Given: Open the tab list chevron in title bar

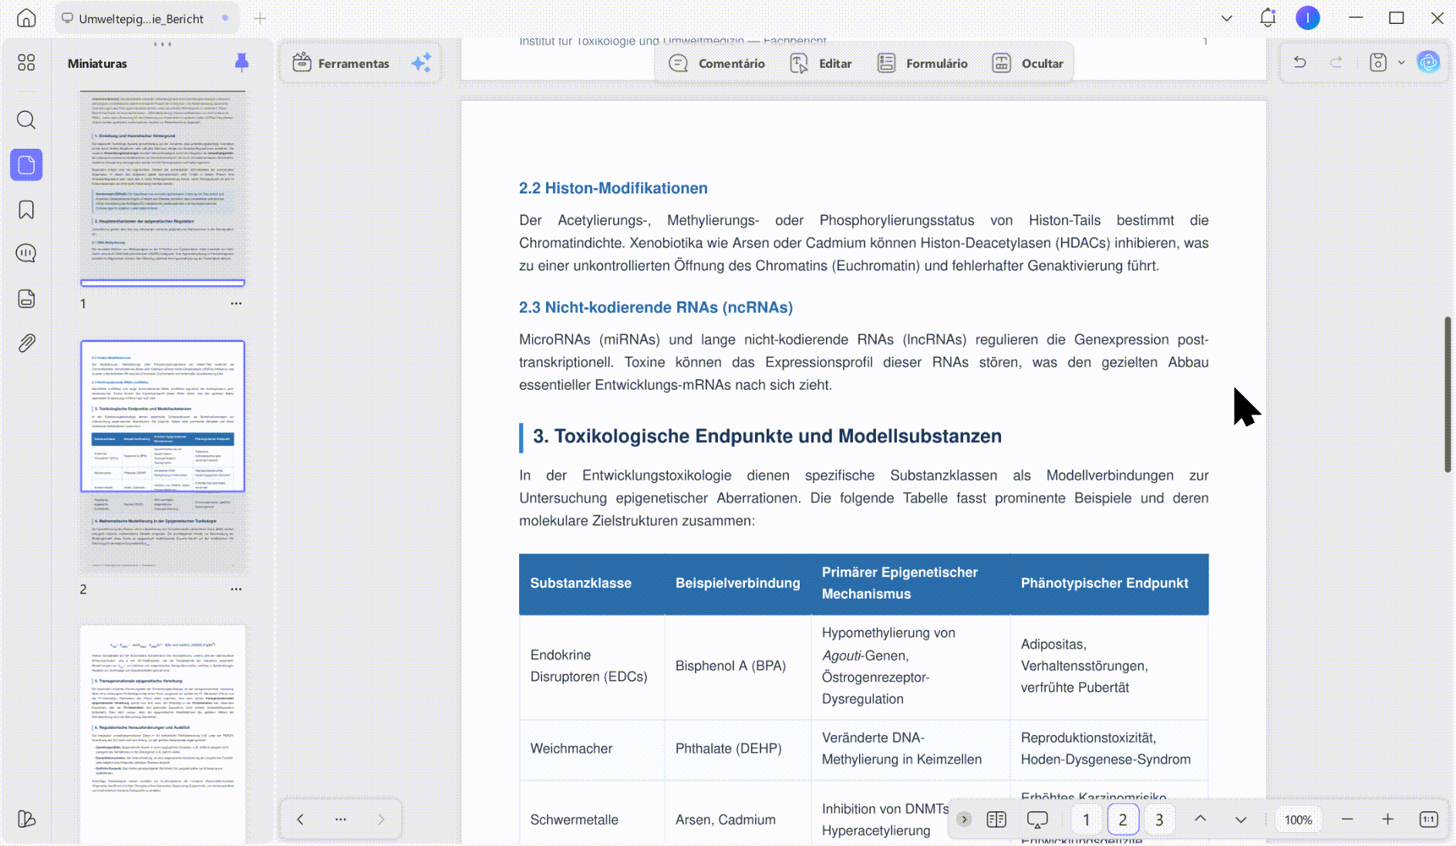Looking at the screenshot, I should click(x=1227, y=18).
